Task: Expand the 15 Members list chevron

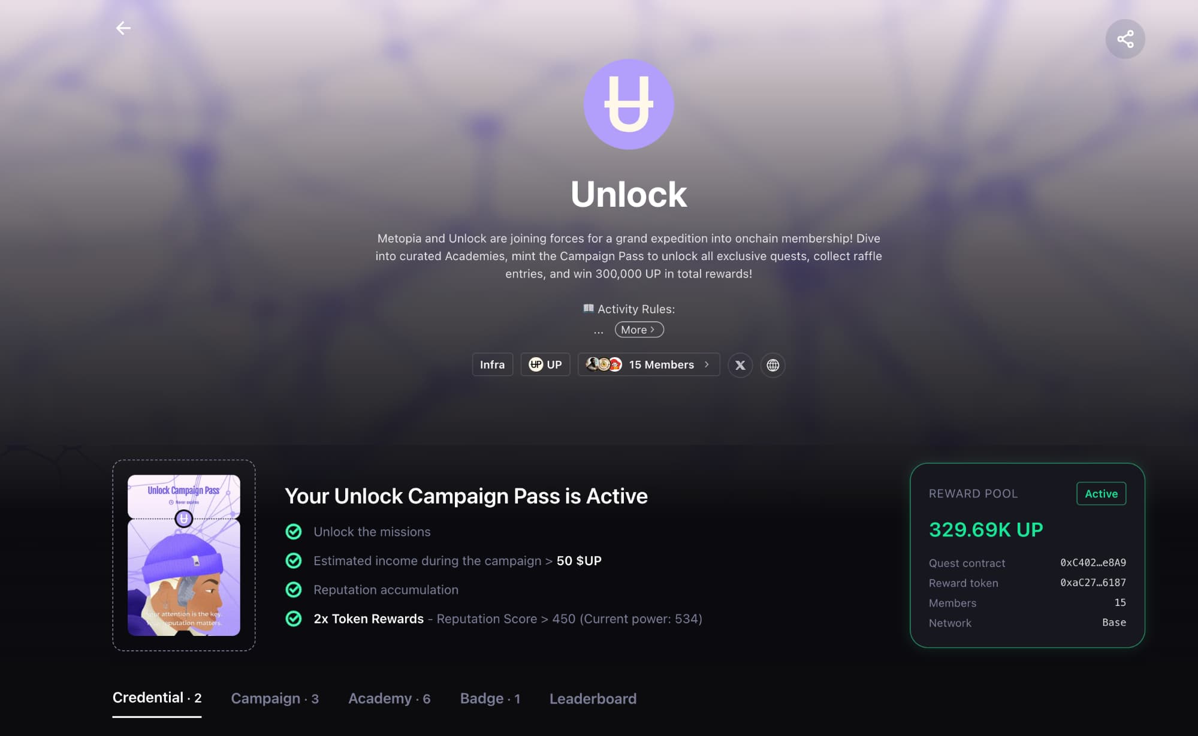Action: [x=707, y=364]
